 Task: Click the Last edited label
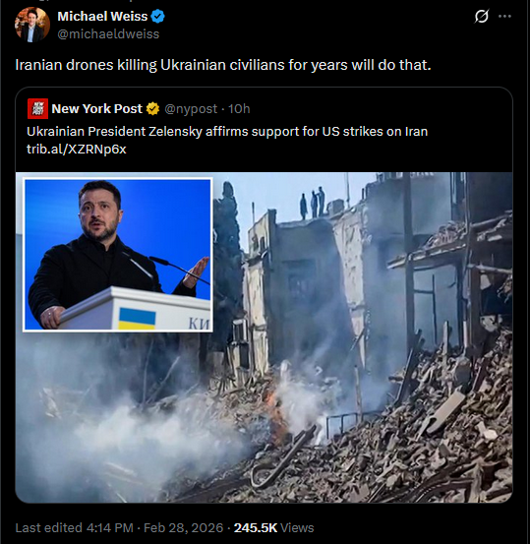(48, 527)
